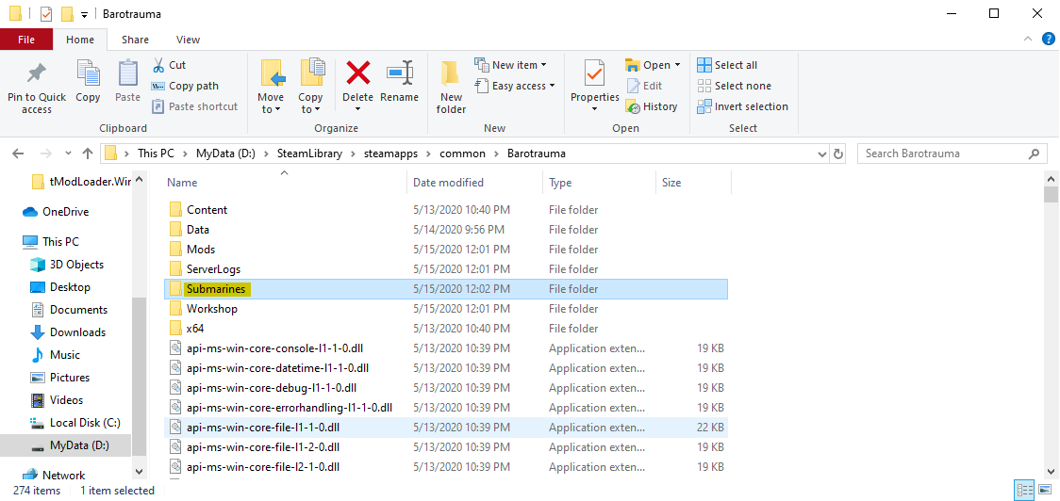The image size is (1060, 501).
Task: Expand the Move to dropdown
Action: 271,109
